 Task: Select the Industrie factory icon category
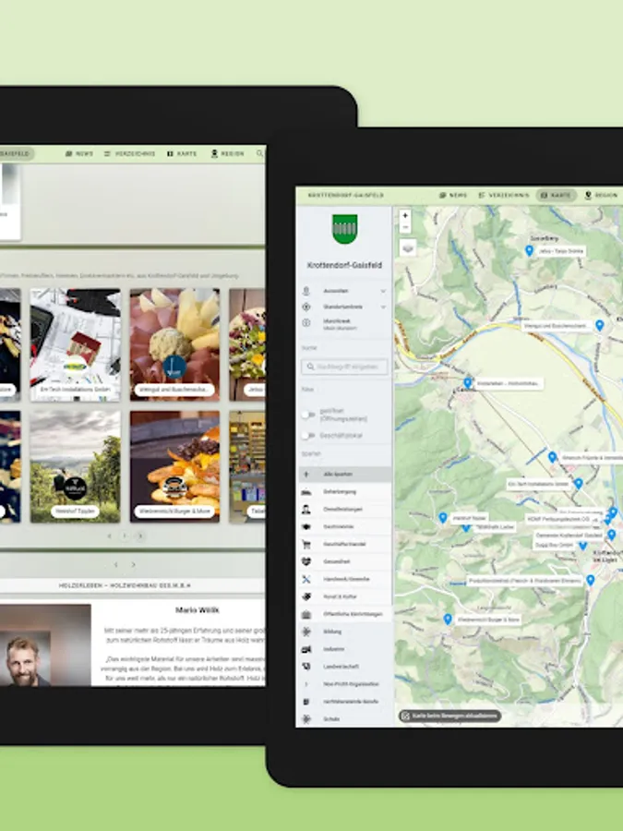306,649
